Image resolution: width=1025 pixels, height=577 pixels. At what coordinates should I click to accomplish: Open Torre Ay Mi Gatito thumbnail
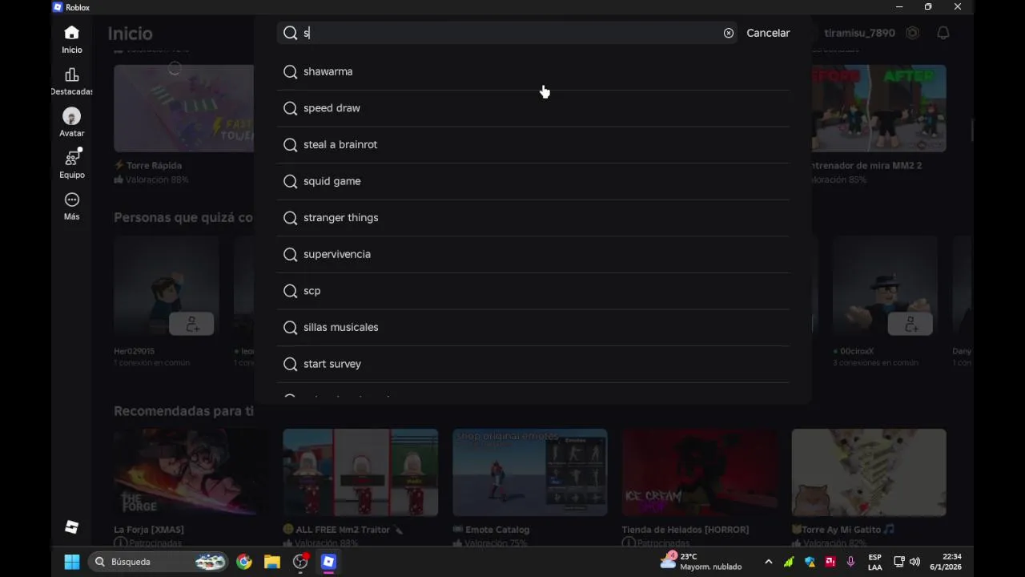pos(869,472)
